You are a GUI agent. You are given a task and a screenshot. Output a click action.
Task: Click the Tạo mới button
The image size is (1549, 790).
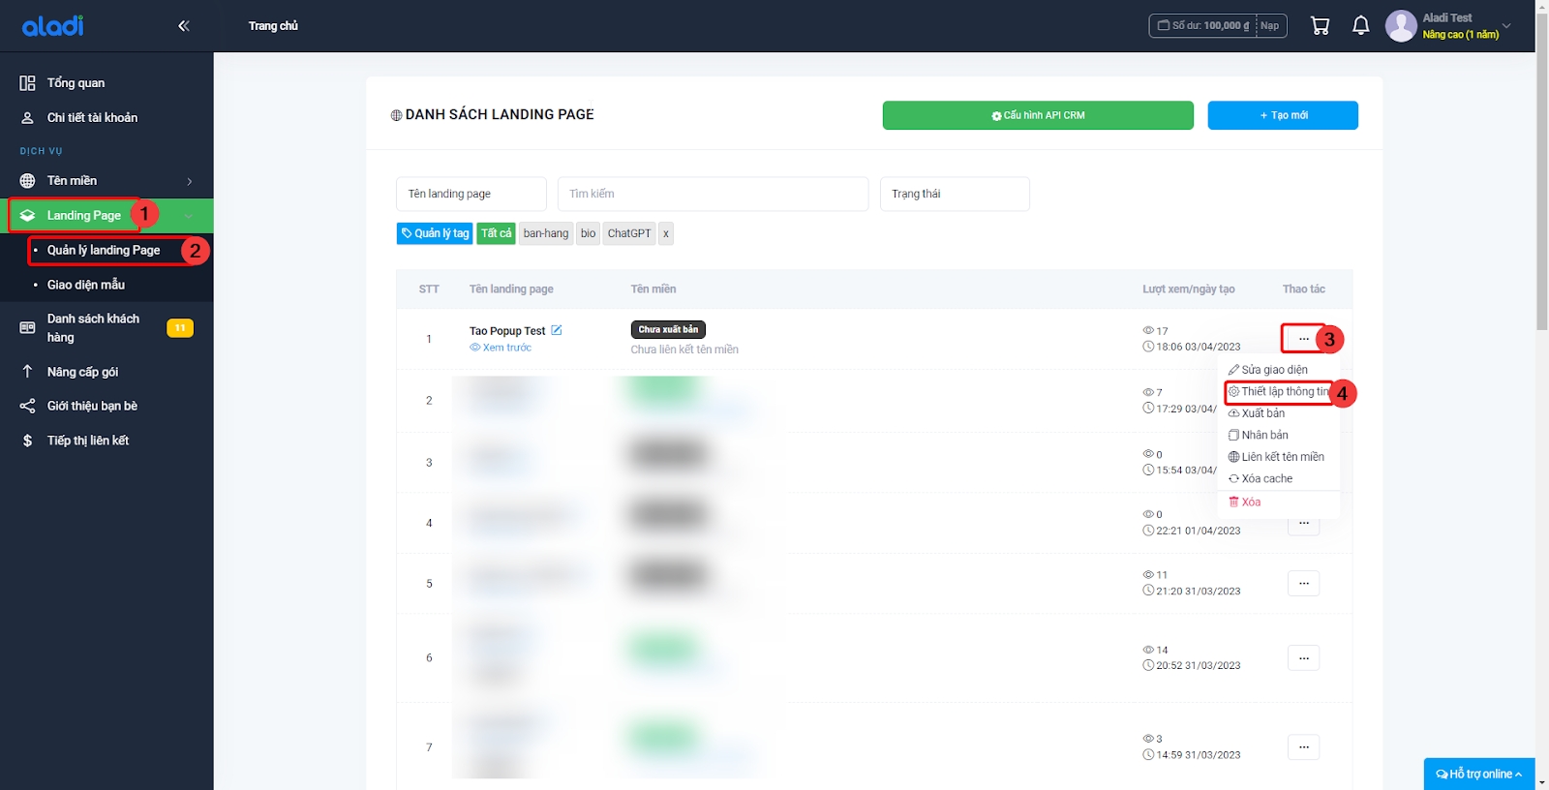click(1282, 115)
